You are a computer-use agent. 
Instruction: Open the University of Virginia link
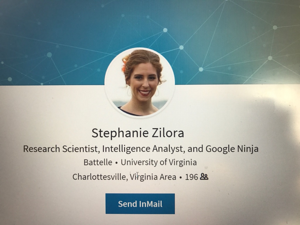pos(158,162)
